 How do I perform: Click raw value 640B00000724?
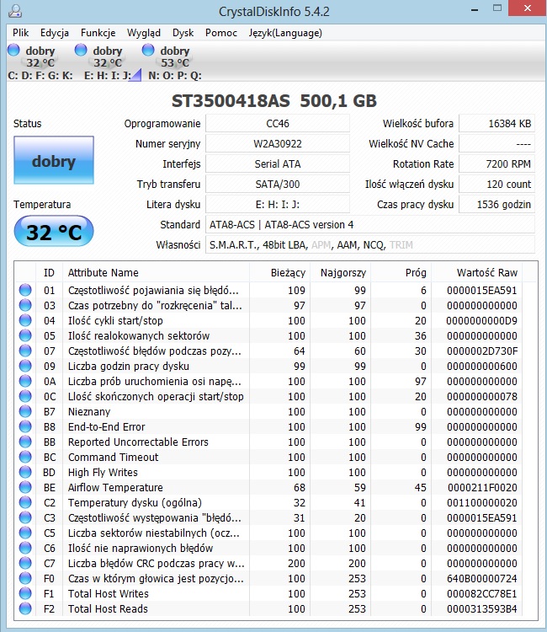482,578
